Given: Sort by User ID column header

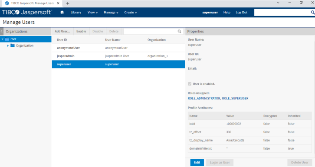Looking at the screenshot, I should [62, 40].
